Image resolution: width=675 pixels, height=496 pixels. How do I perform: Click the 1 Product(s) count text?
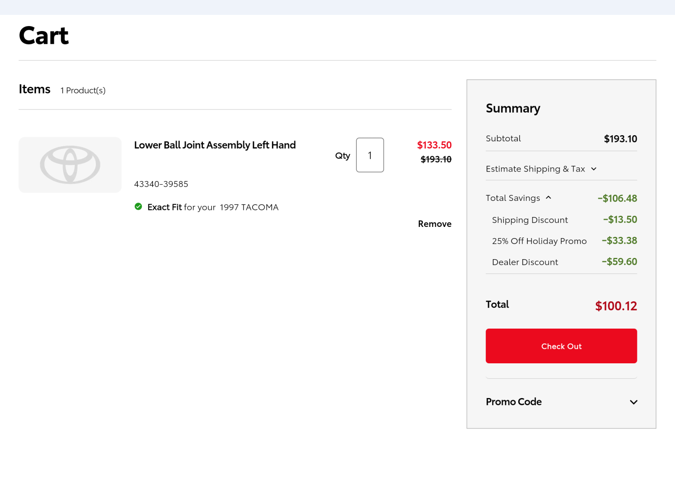[x=83, y=91]
